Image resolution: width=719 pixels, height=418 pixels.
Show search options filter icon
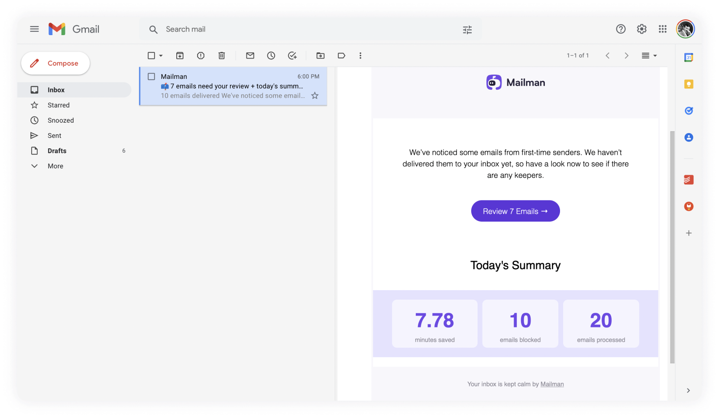click(x=467, y=29)
